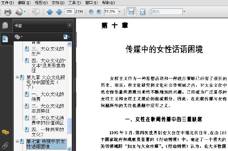This screenshot has height=151, width=228.
Task: Select bookmark 第九章 大众文化研究与中国现实（下）
Action: (46, 82)
